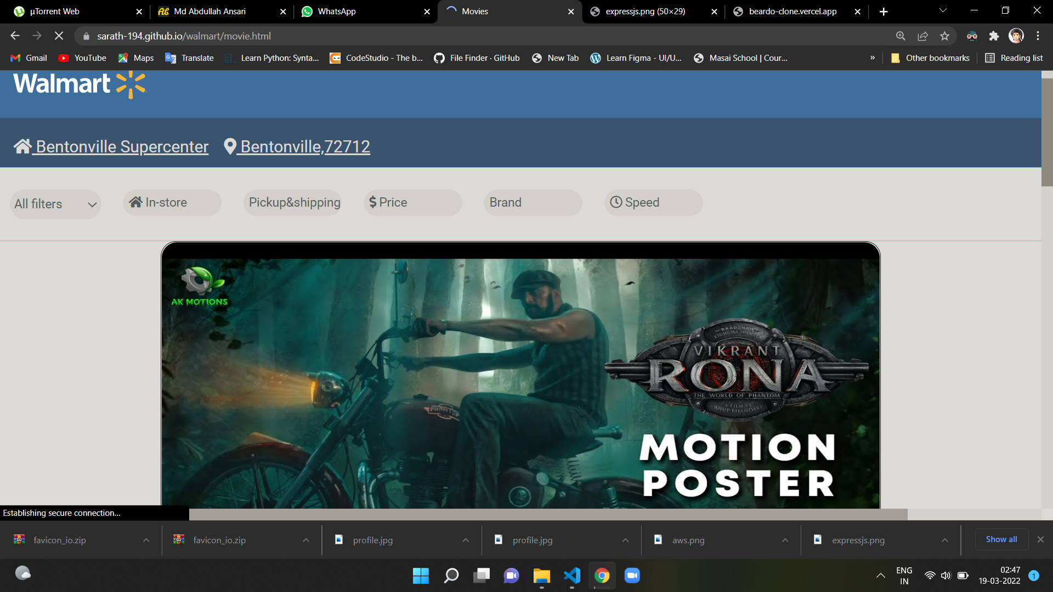Open Visual Studio Code from the taskbar
Screen dimensions: 1053x592
click(x=571, y=576)
